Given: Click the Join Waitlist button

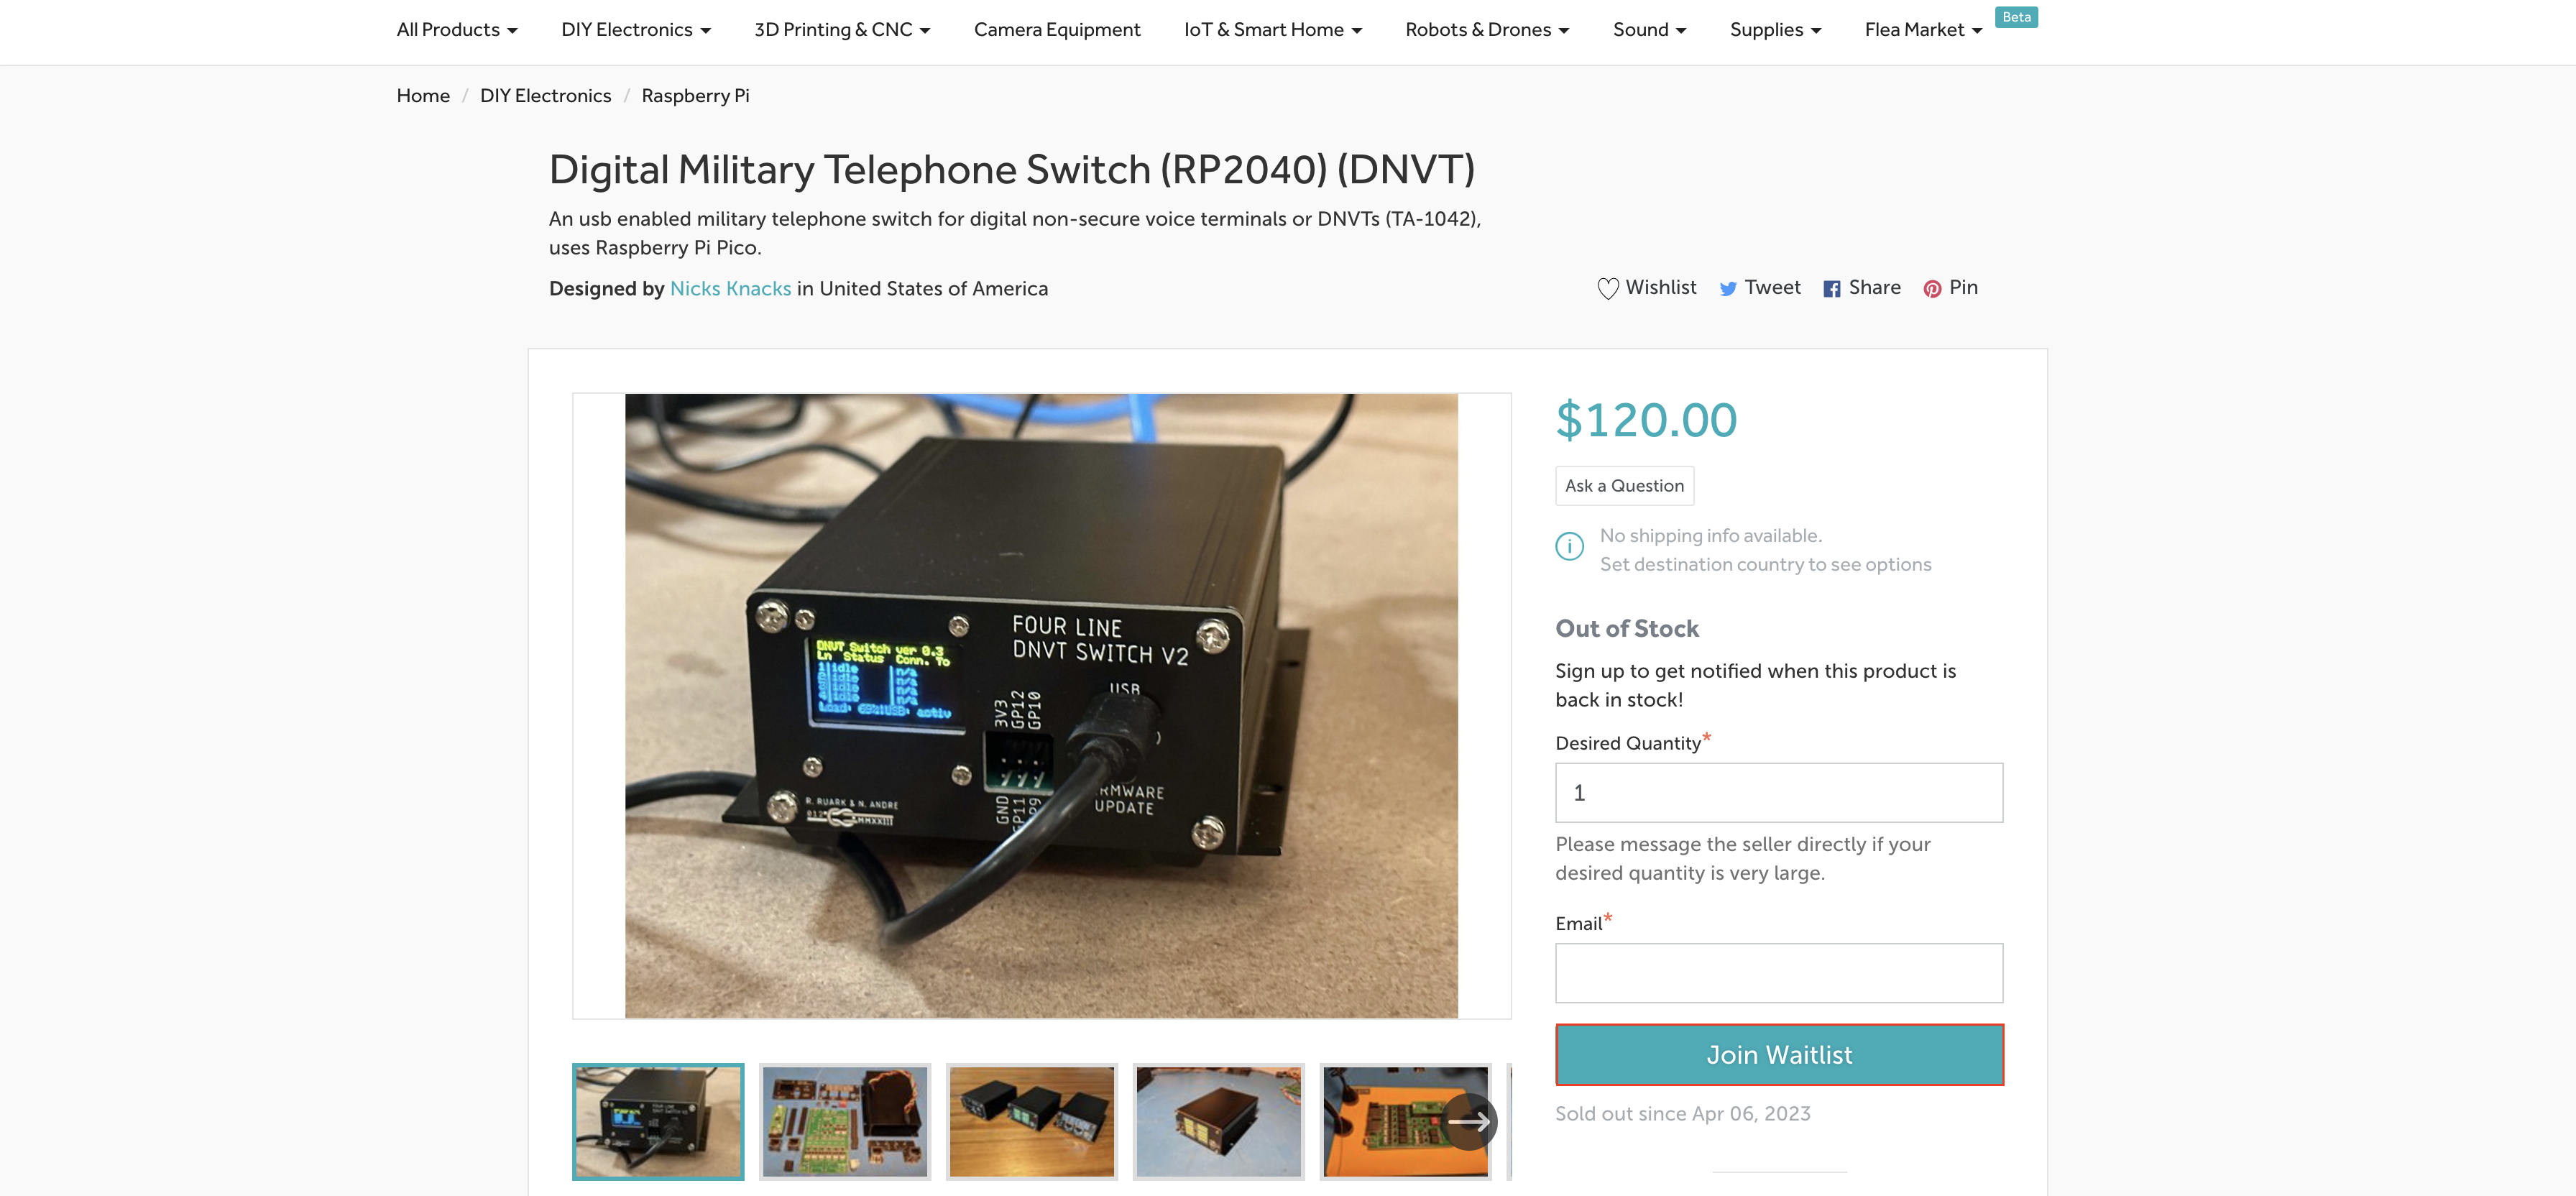Looking at the screenshot, I should pos(1779,1054).
